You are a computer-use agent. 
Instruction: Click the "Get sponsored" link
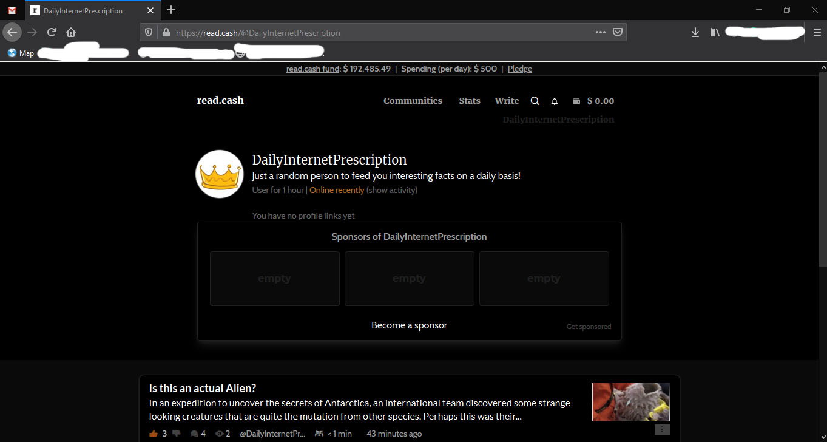tap(589, 327)
